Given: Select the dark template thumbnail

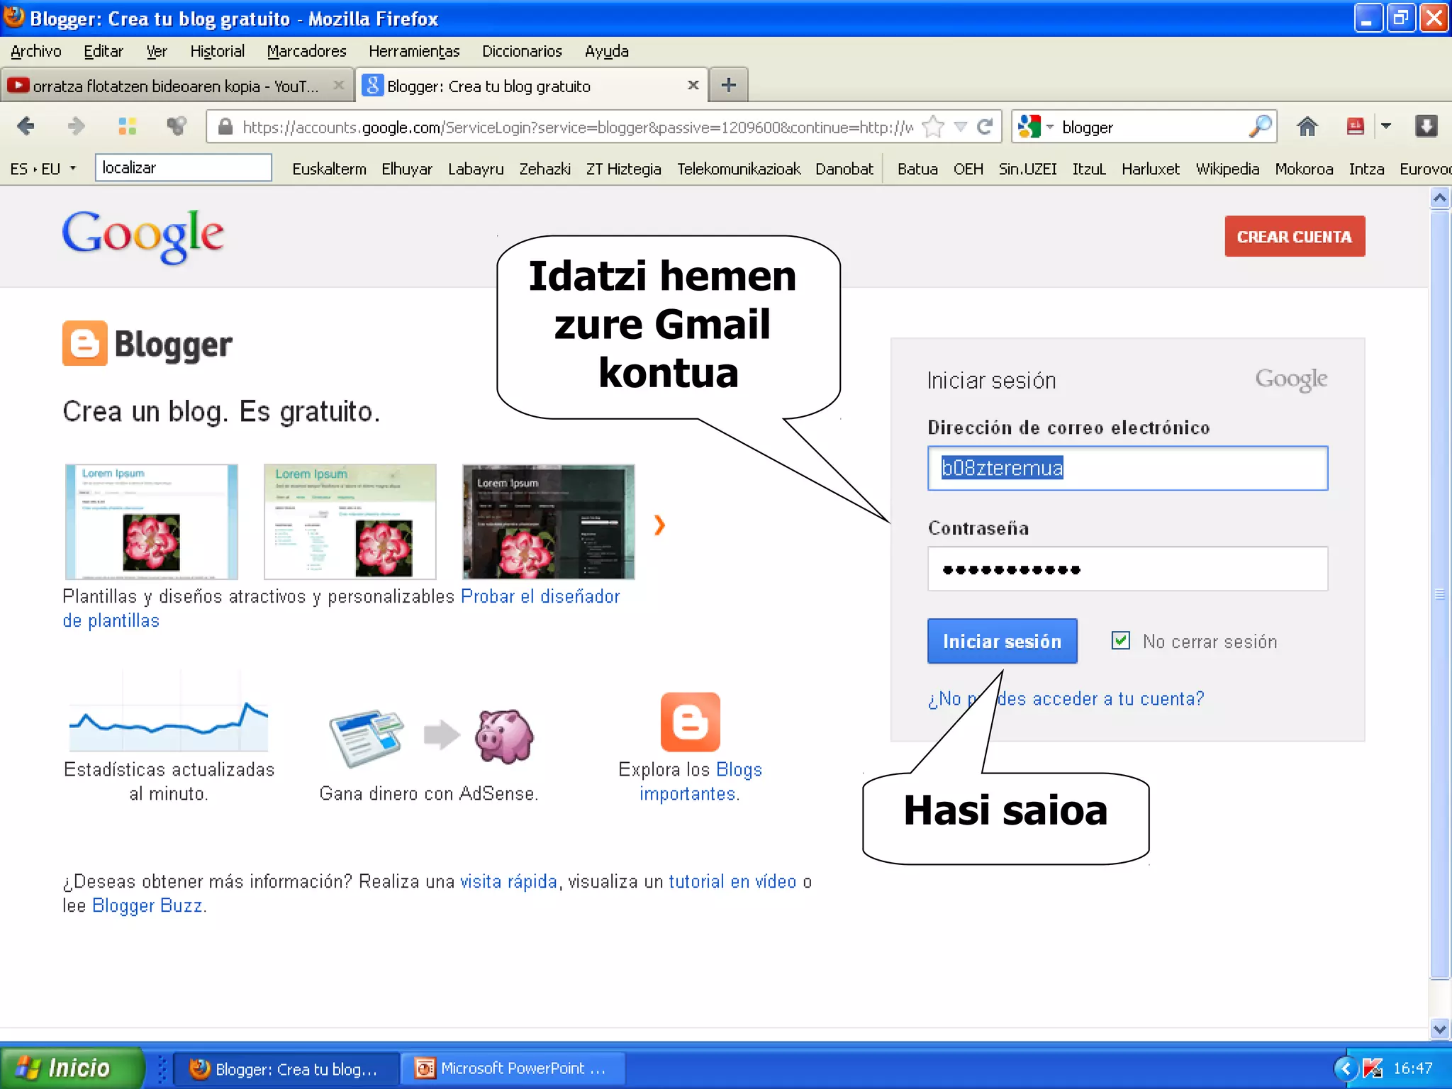Looking at the screenshot, I should point(548,522).
